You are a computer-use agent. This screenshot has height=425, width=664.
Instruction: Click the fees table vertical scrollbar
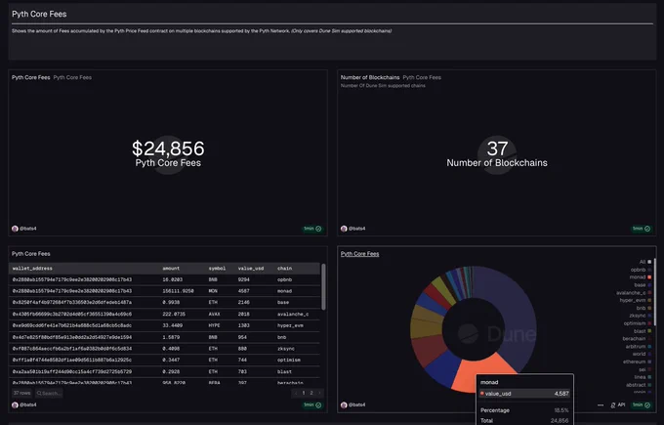pos(323,287)
